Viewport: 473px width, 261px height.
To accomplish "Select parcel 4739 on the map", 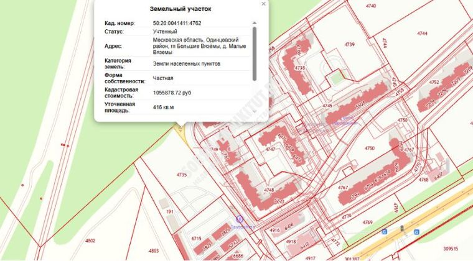I will [x=349, y=44].
